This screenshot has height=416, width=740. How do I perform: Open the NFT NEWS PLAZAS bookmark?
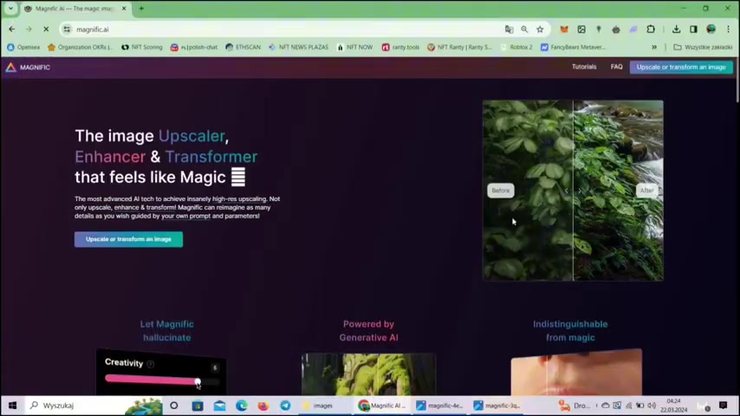click(x=298, y=47)
